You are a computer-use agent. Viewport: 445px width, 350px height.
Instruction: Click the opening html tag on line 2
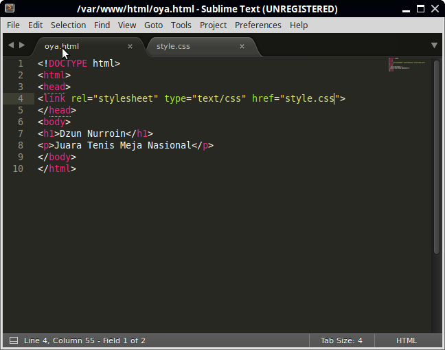coord(54,75)
